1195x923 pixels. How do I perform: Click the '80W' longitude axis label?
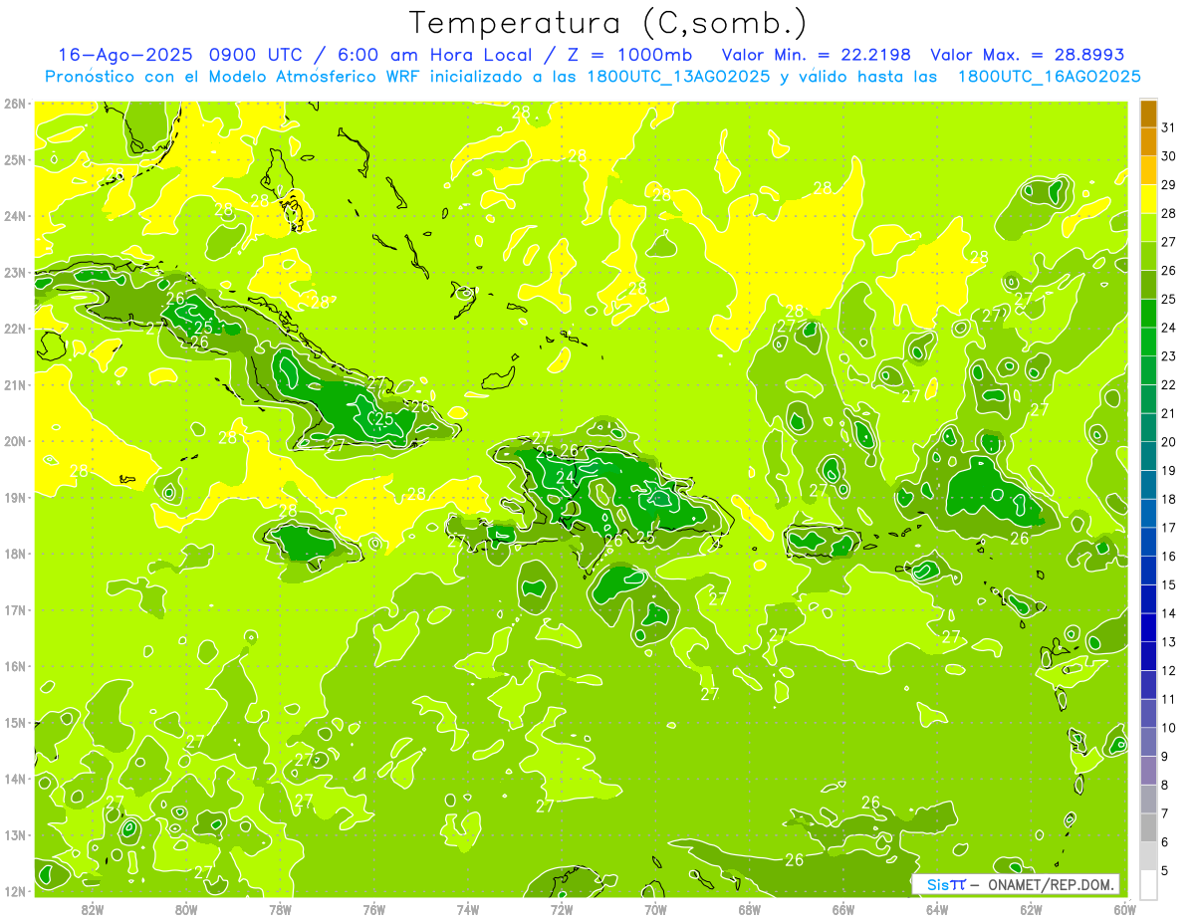pyautogui.click(x=186, y=910)
